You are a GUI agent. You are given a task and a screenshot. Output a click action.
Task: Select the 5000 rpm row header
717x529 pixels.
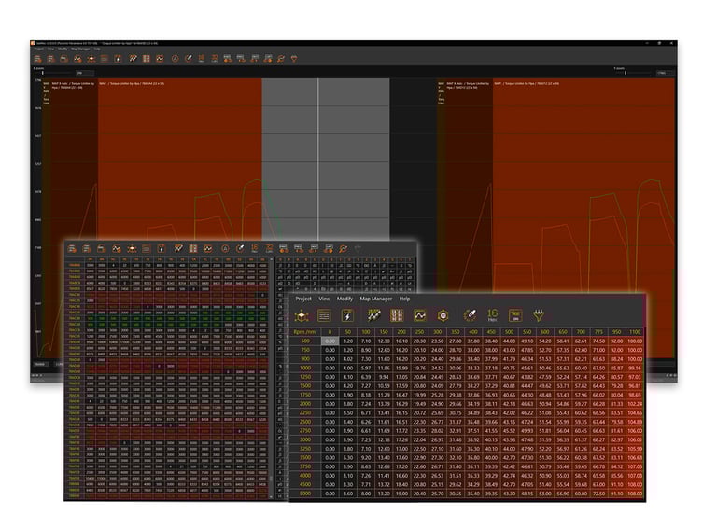pyautogui.click(x=305, y=494)
